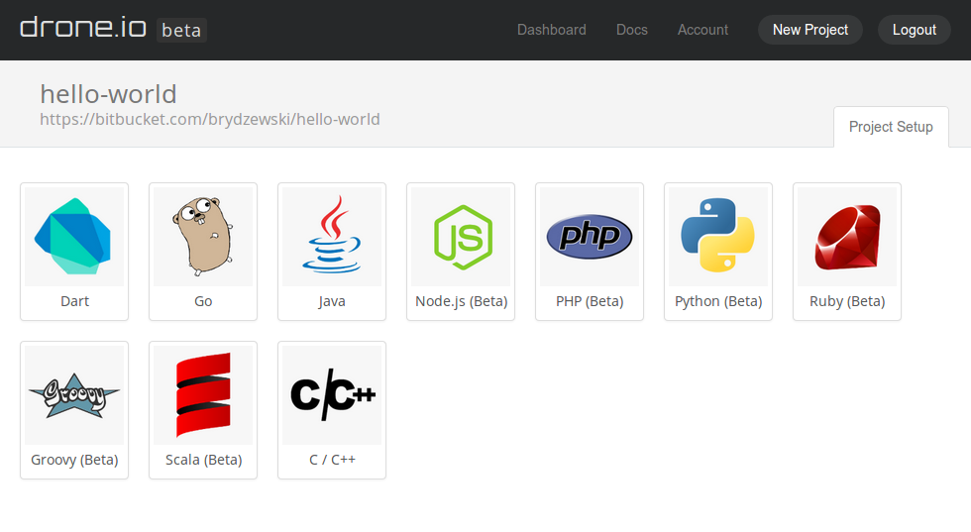
Task: Pick the Java coffee cup logo
Action: point(332,237)
